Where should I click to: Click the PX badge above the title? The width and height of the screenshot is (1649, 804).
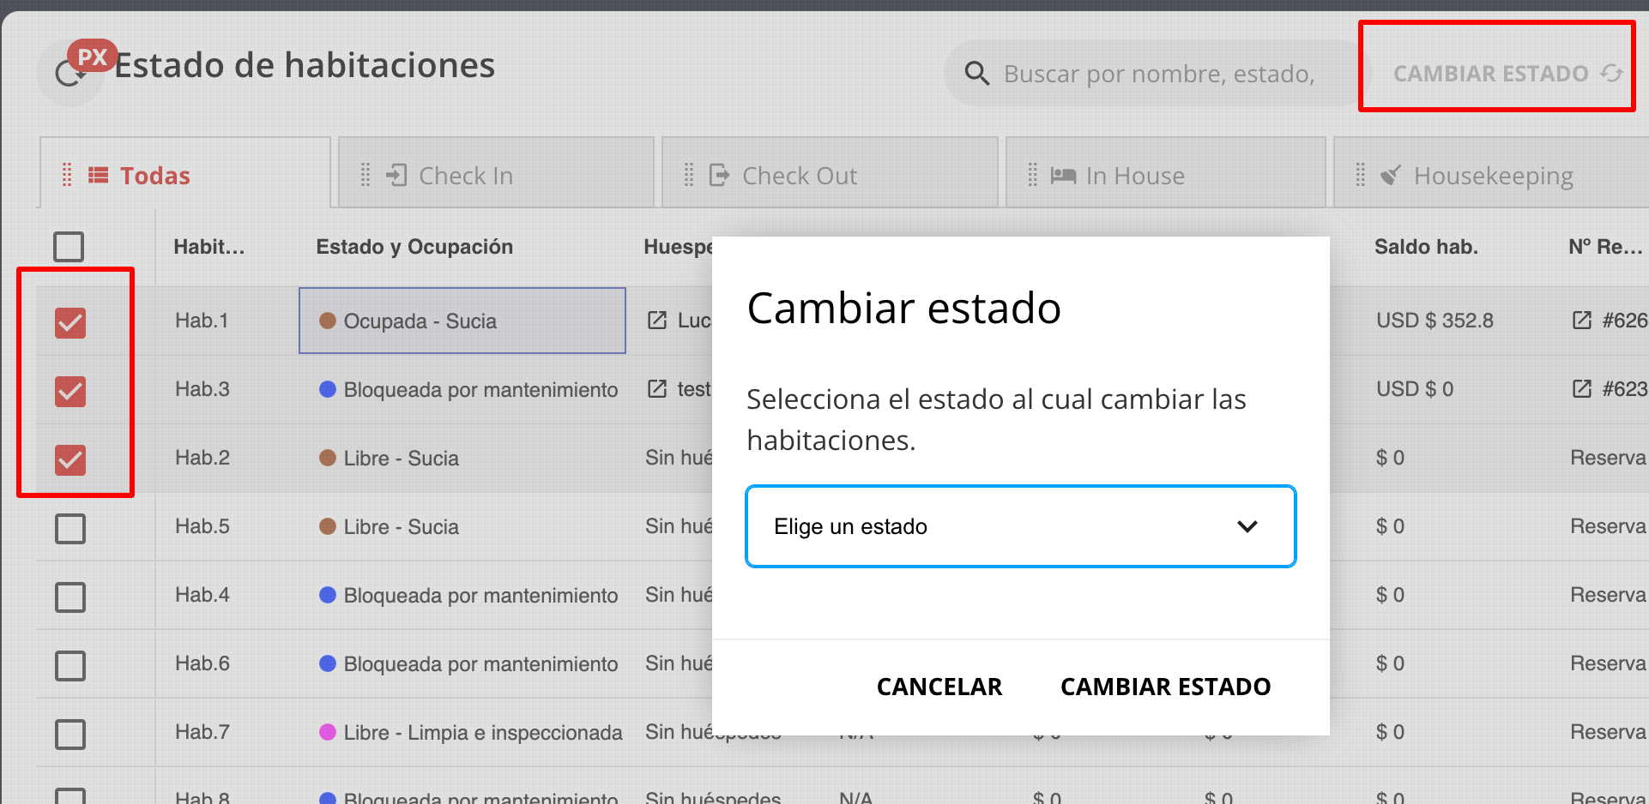tap(94, 55)
